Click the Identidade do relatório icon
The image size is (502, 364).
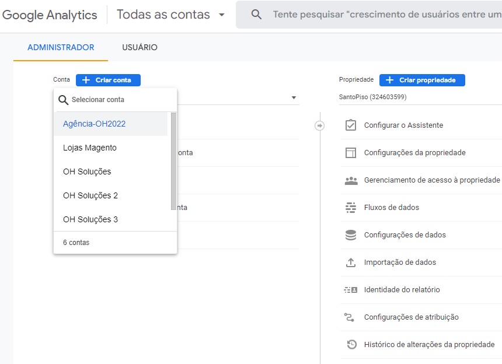(351, 290)
